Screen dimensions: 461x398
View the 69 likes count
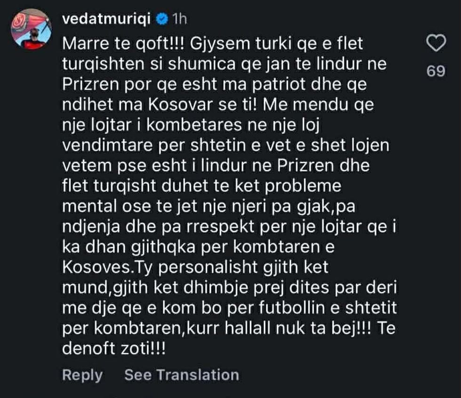coord(436,71)
